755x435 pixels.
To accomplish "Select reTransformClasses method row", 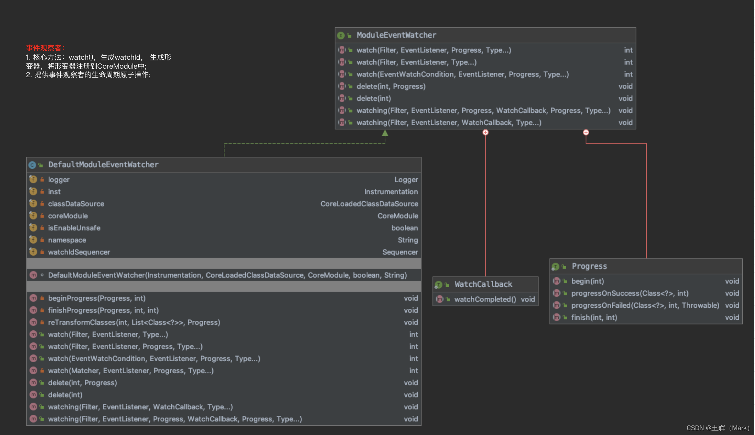I will [224, 322].
